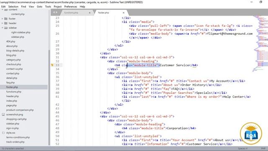This screenshot has height=151, width=268.
Task: Click the tab navigation arrows
Action: click(55, 13)
